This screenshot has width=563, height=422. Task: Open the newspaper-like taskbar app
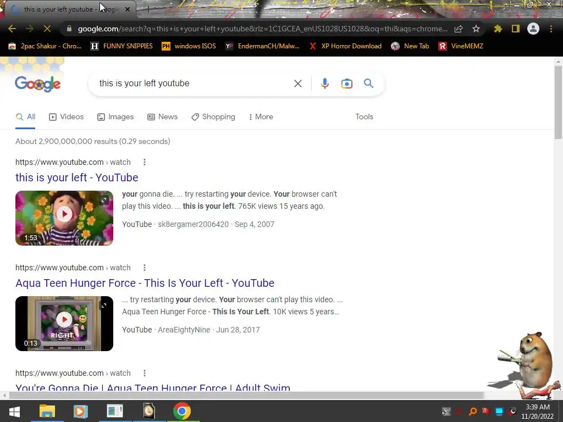point(115,411)
